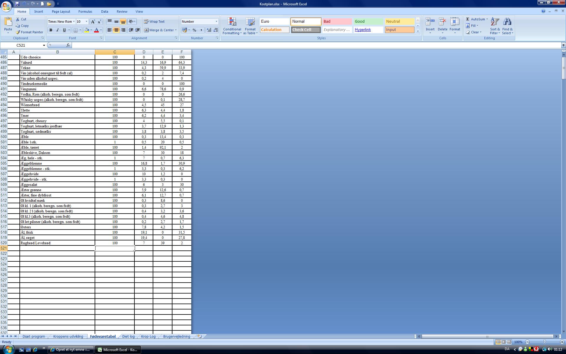This screenshot has width=566, height=354.
Task: Expand Merge & Center options
Action: pos(176,30)
